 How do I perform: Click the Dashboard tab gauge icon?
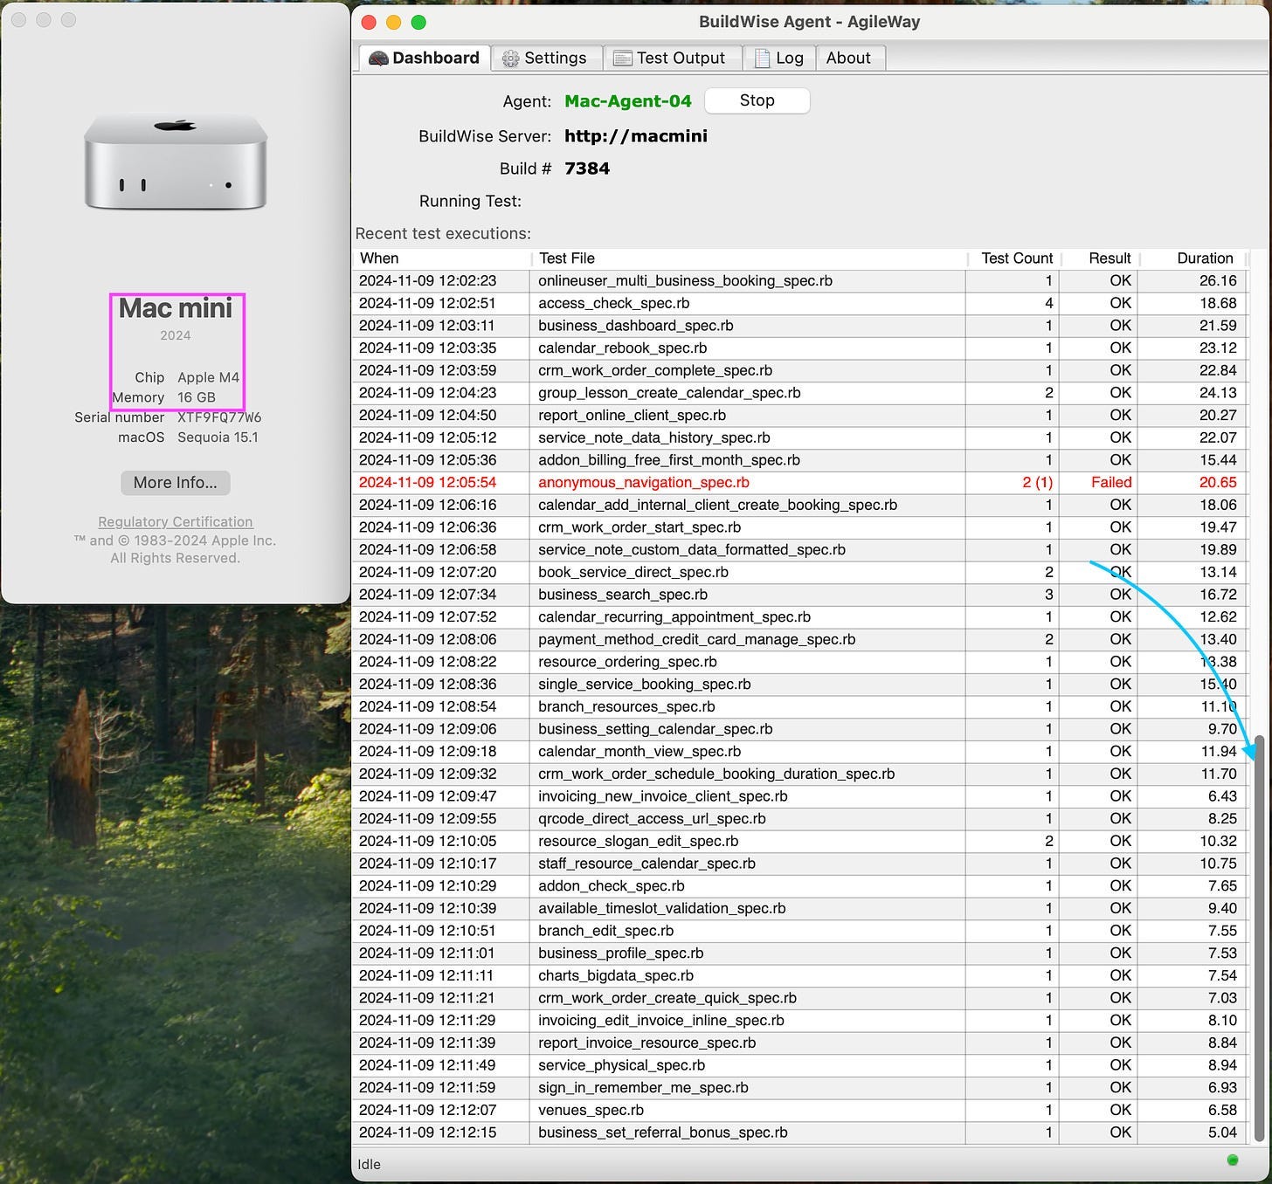click(x=378, y=59)
